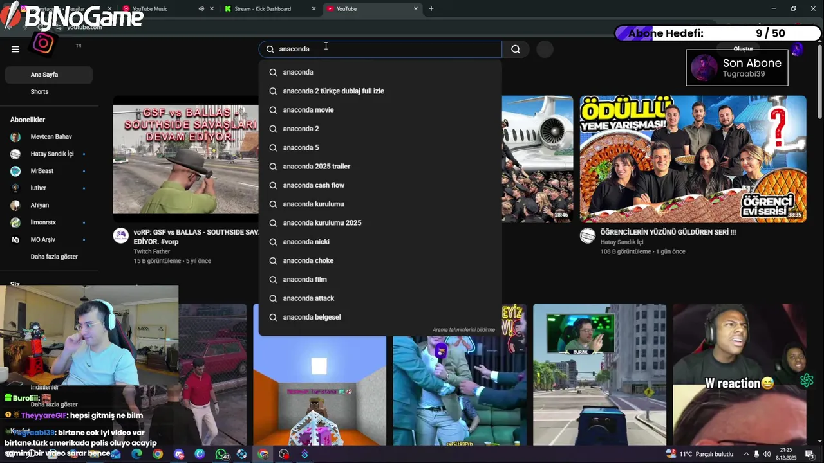Select "anaconda cash flow" suggestion
This screenshot has height=463, width=824.
coord(380,185)
